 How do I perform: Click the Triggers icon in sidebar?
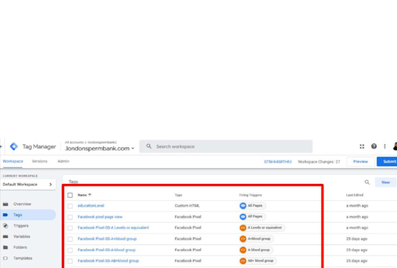[x=6, y=225]
